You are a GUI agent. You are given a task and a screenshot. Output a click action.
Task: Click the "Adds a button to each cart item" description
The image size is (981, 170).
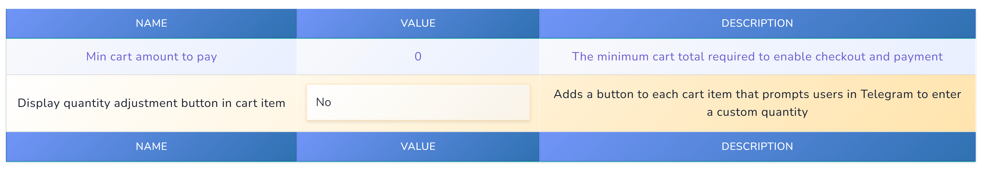pyautogui.click(x=757, y=94)
